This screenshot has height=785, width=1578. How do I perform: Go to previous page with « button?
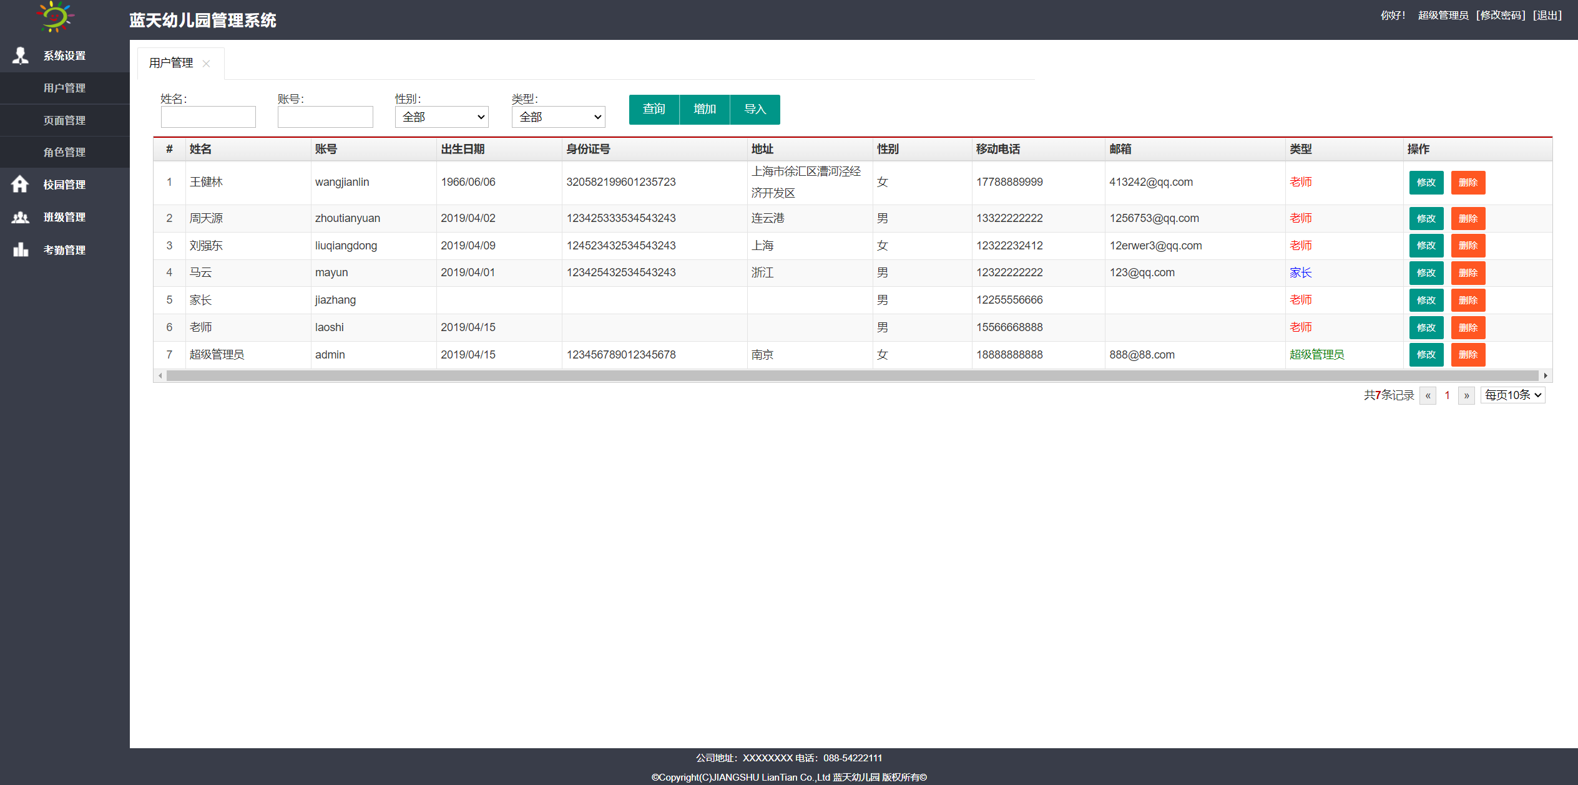(1428, 395)
